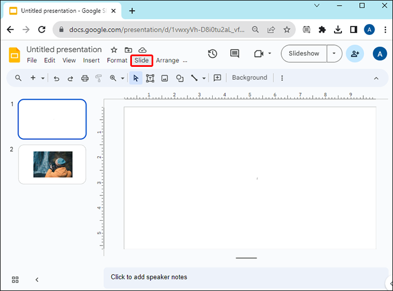Open the View menu
This screenshot has width=393, height=291.
click(69, 61)
